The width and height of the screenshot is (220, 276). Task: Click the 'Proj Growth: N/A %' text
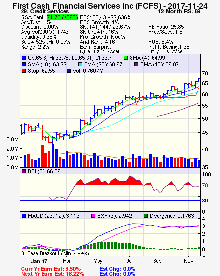(102, 37)
